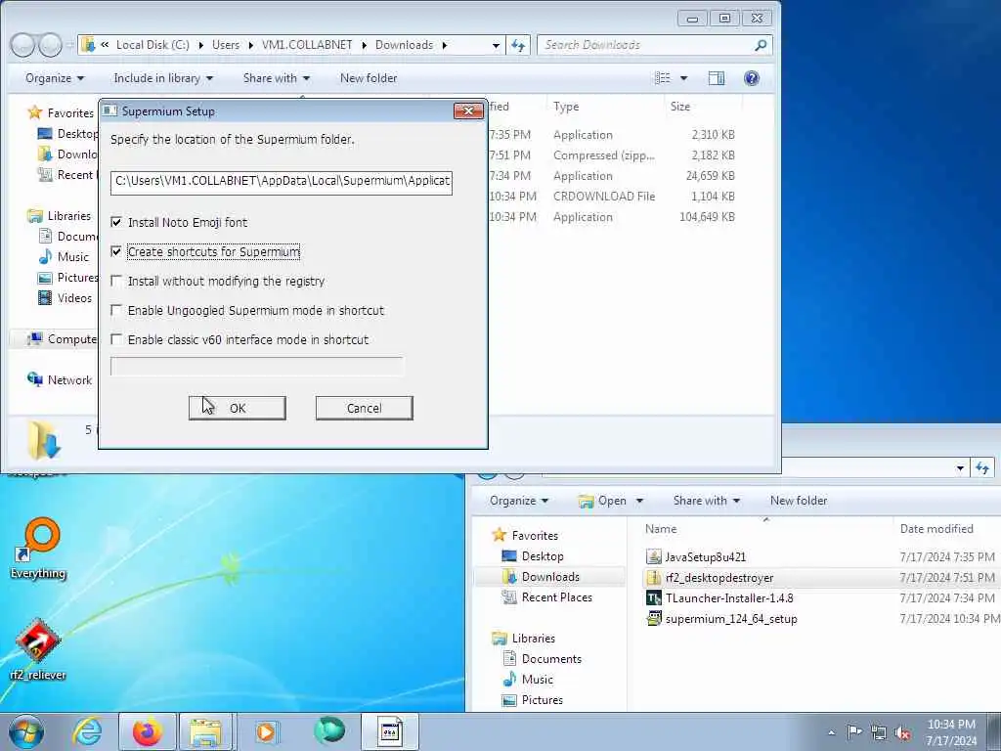Viewport: 1001px width, 751px height.
Task: Enable Install without modifying the registry
Action: 116,281
